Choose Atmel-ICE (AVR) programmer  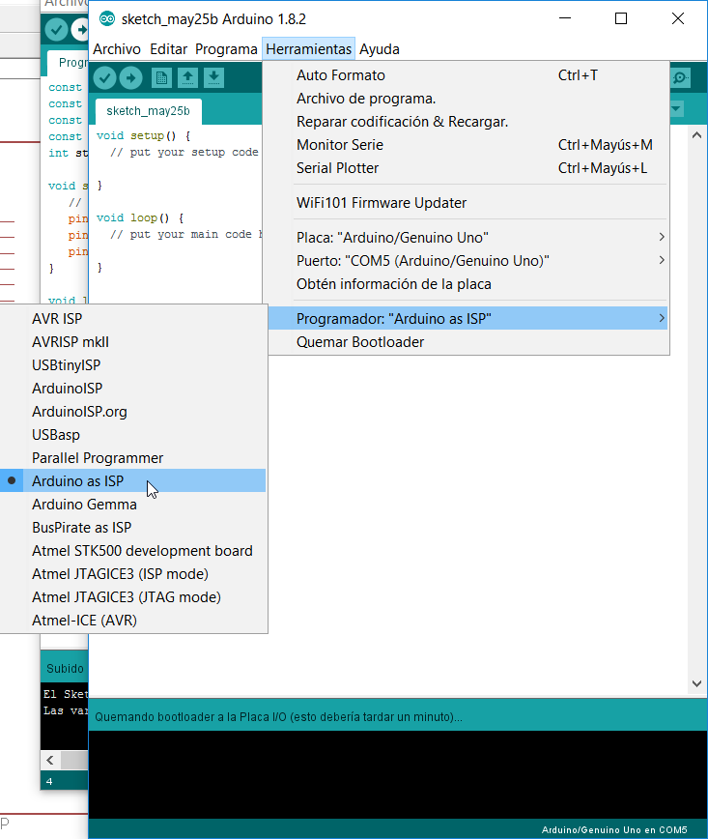point(132,621)
